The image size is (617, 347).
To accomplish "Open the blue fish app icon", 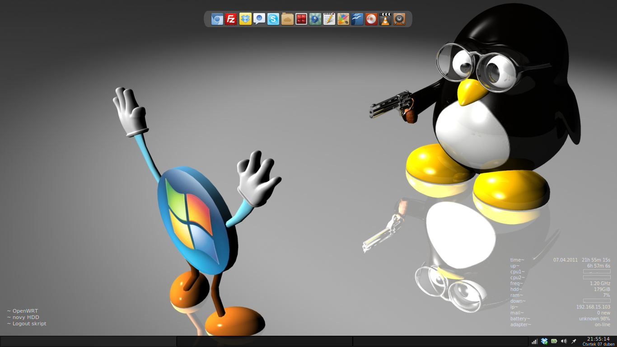I will point(315,19).
